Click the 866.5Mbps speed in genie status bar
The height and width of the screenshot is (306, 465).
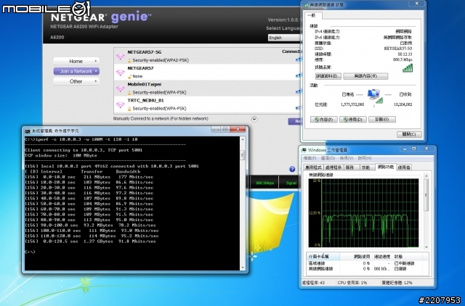(x=265, y=183)
